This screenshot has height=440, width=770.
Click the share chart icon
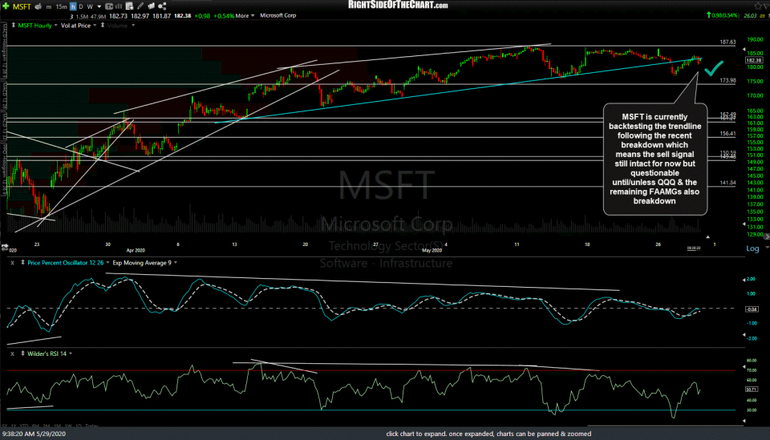[162, 6]
